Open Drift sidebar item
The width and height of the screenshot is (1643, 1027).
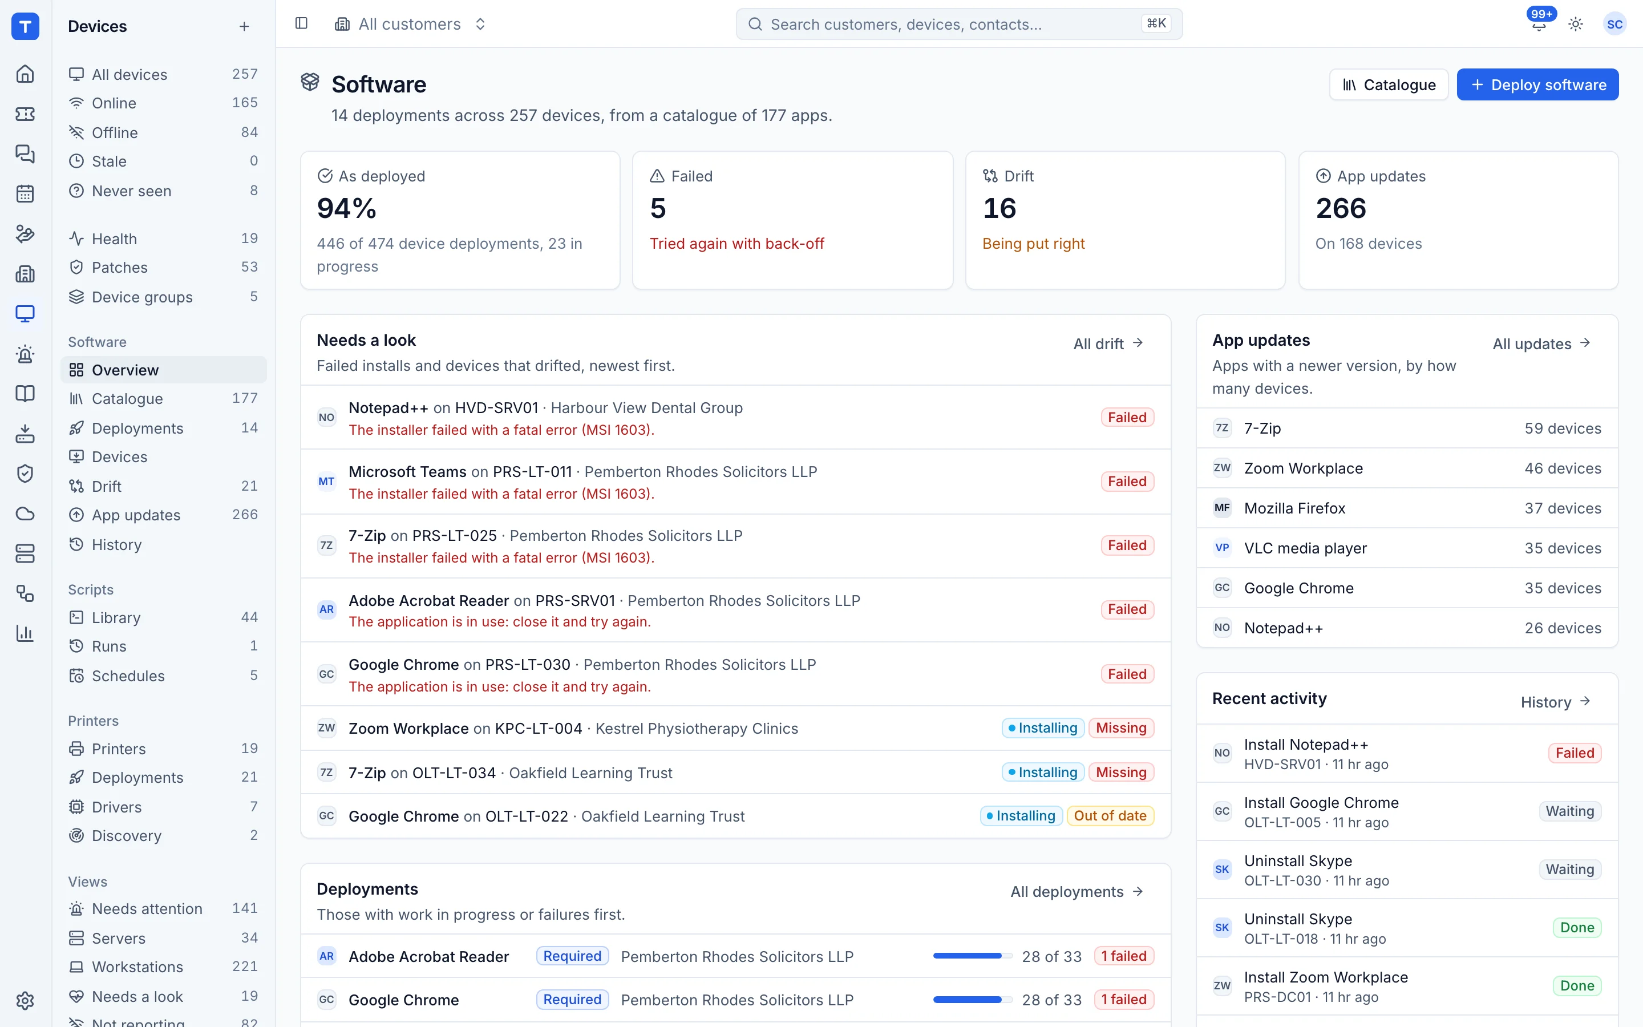[164, 486]
